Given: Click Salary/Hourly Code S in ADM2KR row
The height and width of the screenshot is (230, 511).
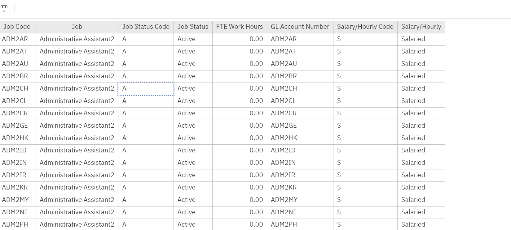Looking at the screenshot, I should coord(365,188).
